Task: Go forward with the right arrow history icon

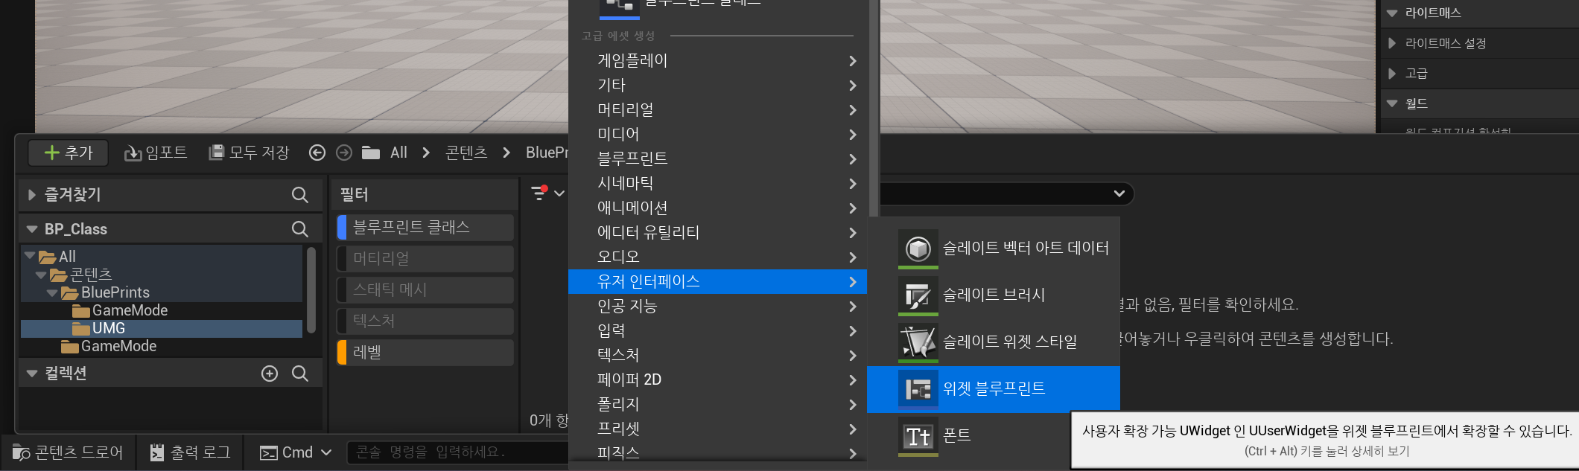Action: tap(344, 153)
